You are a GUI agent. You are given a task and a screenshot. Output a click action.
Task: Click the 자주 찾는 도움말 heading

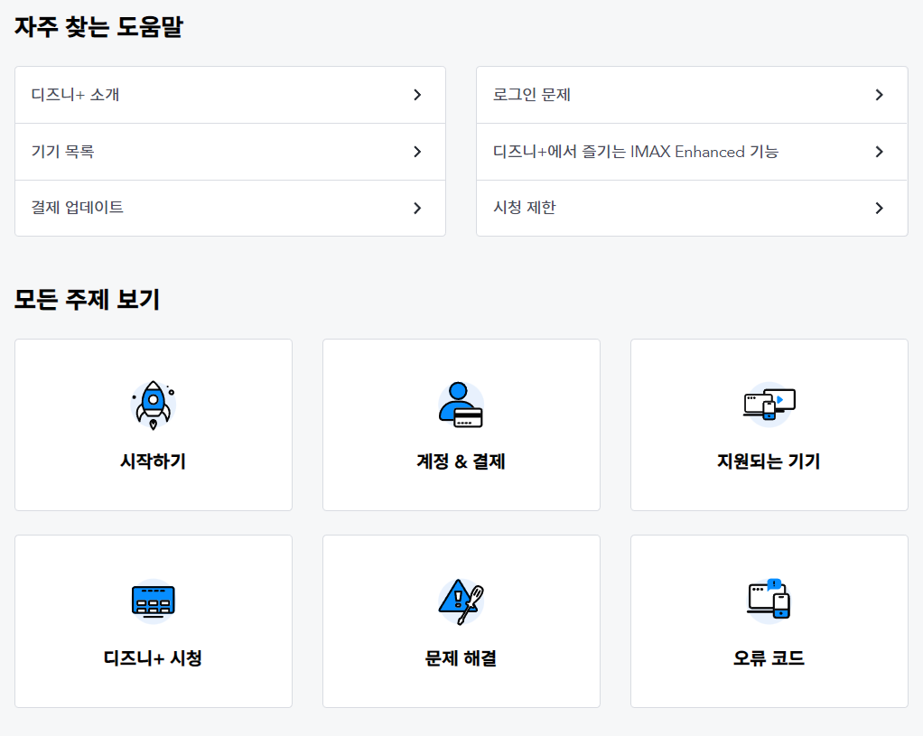[98, 26]
